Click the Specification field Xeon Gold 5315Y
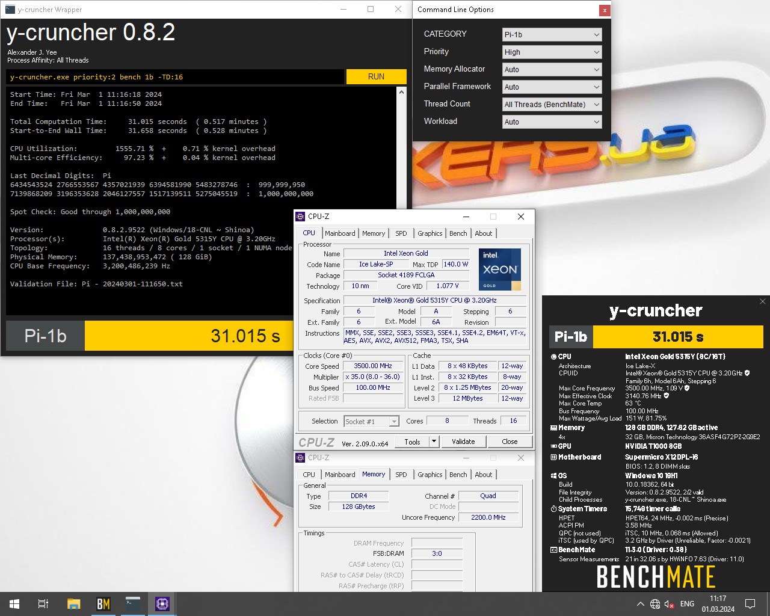This screenshot has width=770, height=616. click(x=434, y=300)
